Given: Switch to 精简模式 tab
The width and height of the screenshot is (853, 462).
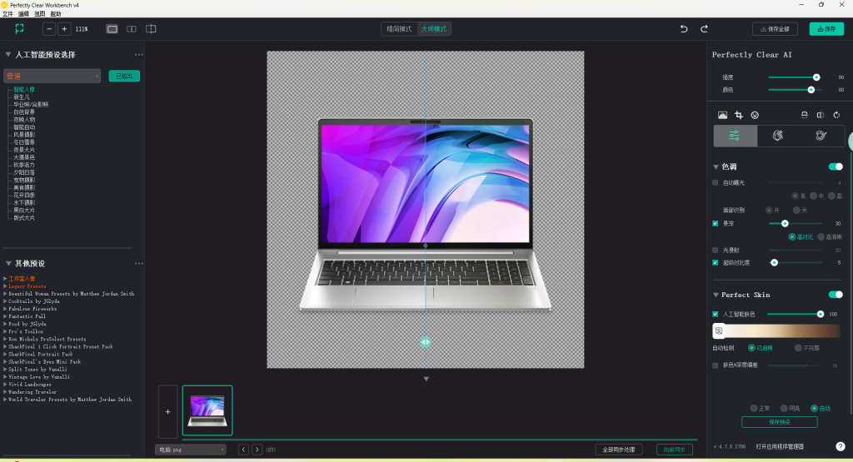Looking at the screenshot, I should pos(398,29).
